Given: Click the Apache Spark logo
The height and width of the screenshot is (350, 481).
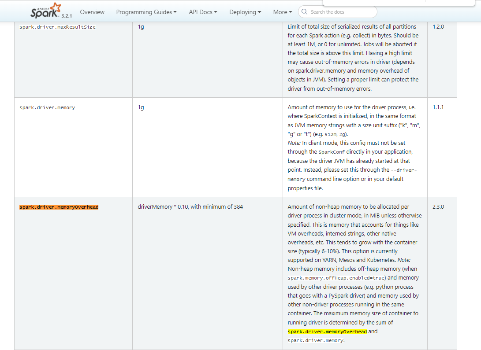Looking at the screenshot, I should [x=45, y=11].
